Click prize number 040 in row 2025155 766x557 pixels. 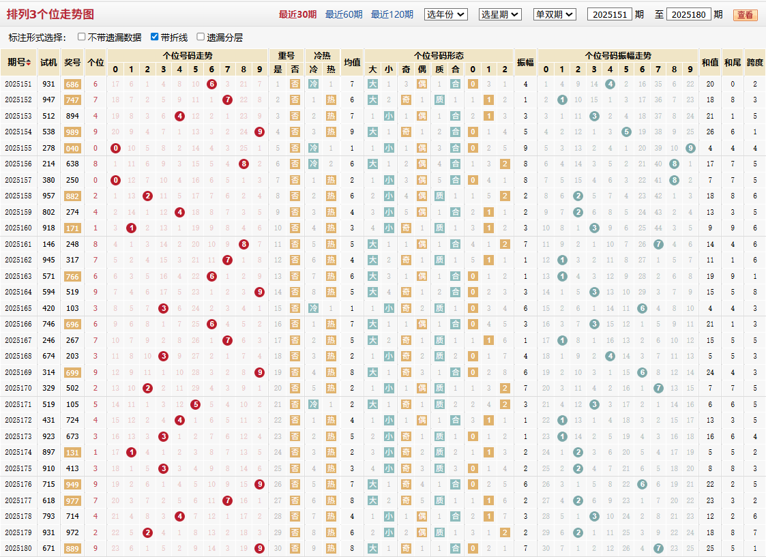tap(72, 148)
